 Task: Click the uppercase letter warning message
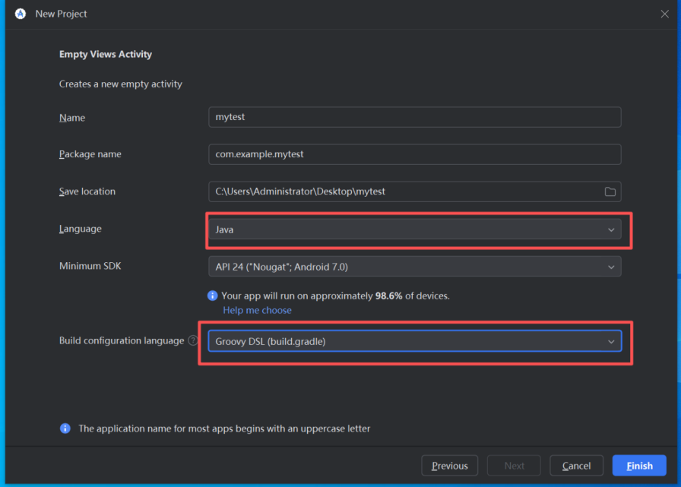point(224,428)
